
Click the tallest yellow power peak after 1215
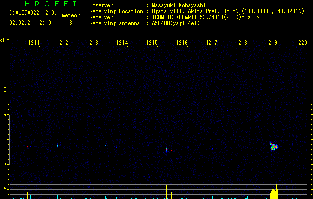click(x=166, y=192)
